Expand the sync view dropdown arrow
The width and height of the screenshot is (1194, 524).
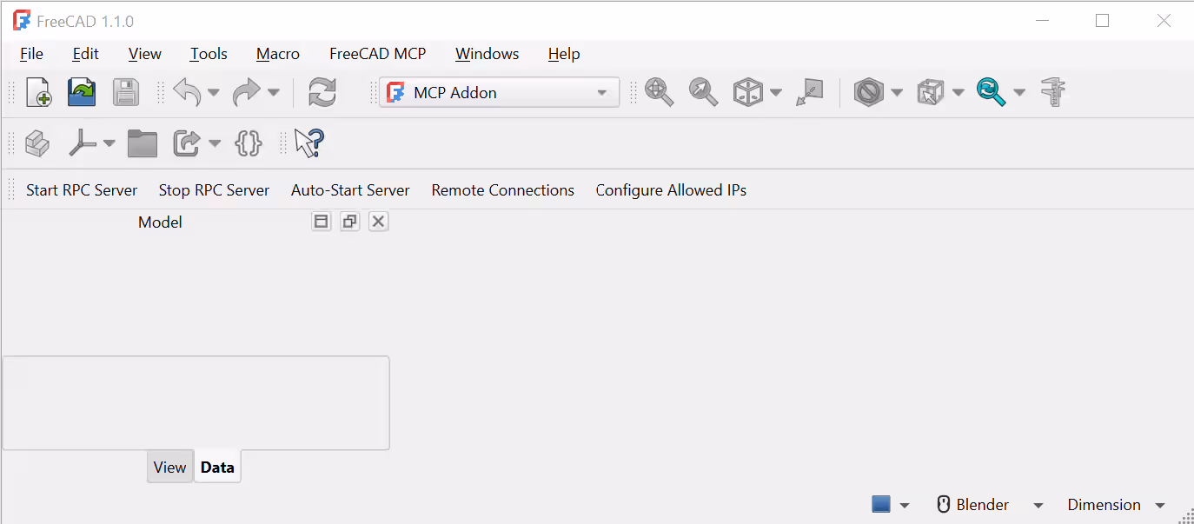coord(1019,92)
